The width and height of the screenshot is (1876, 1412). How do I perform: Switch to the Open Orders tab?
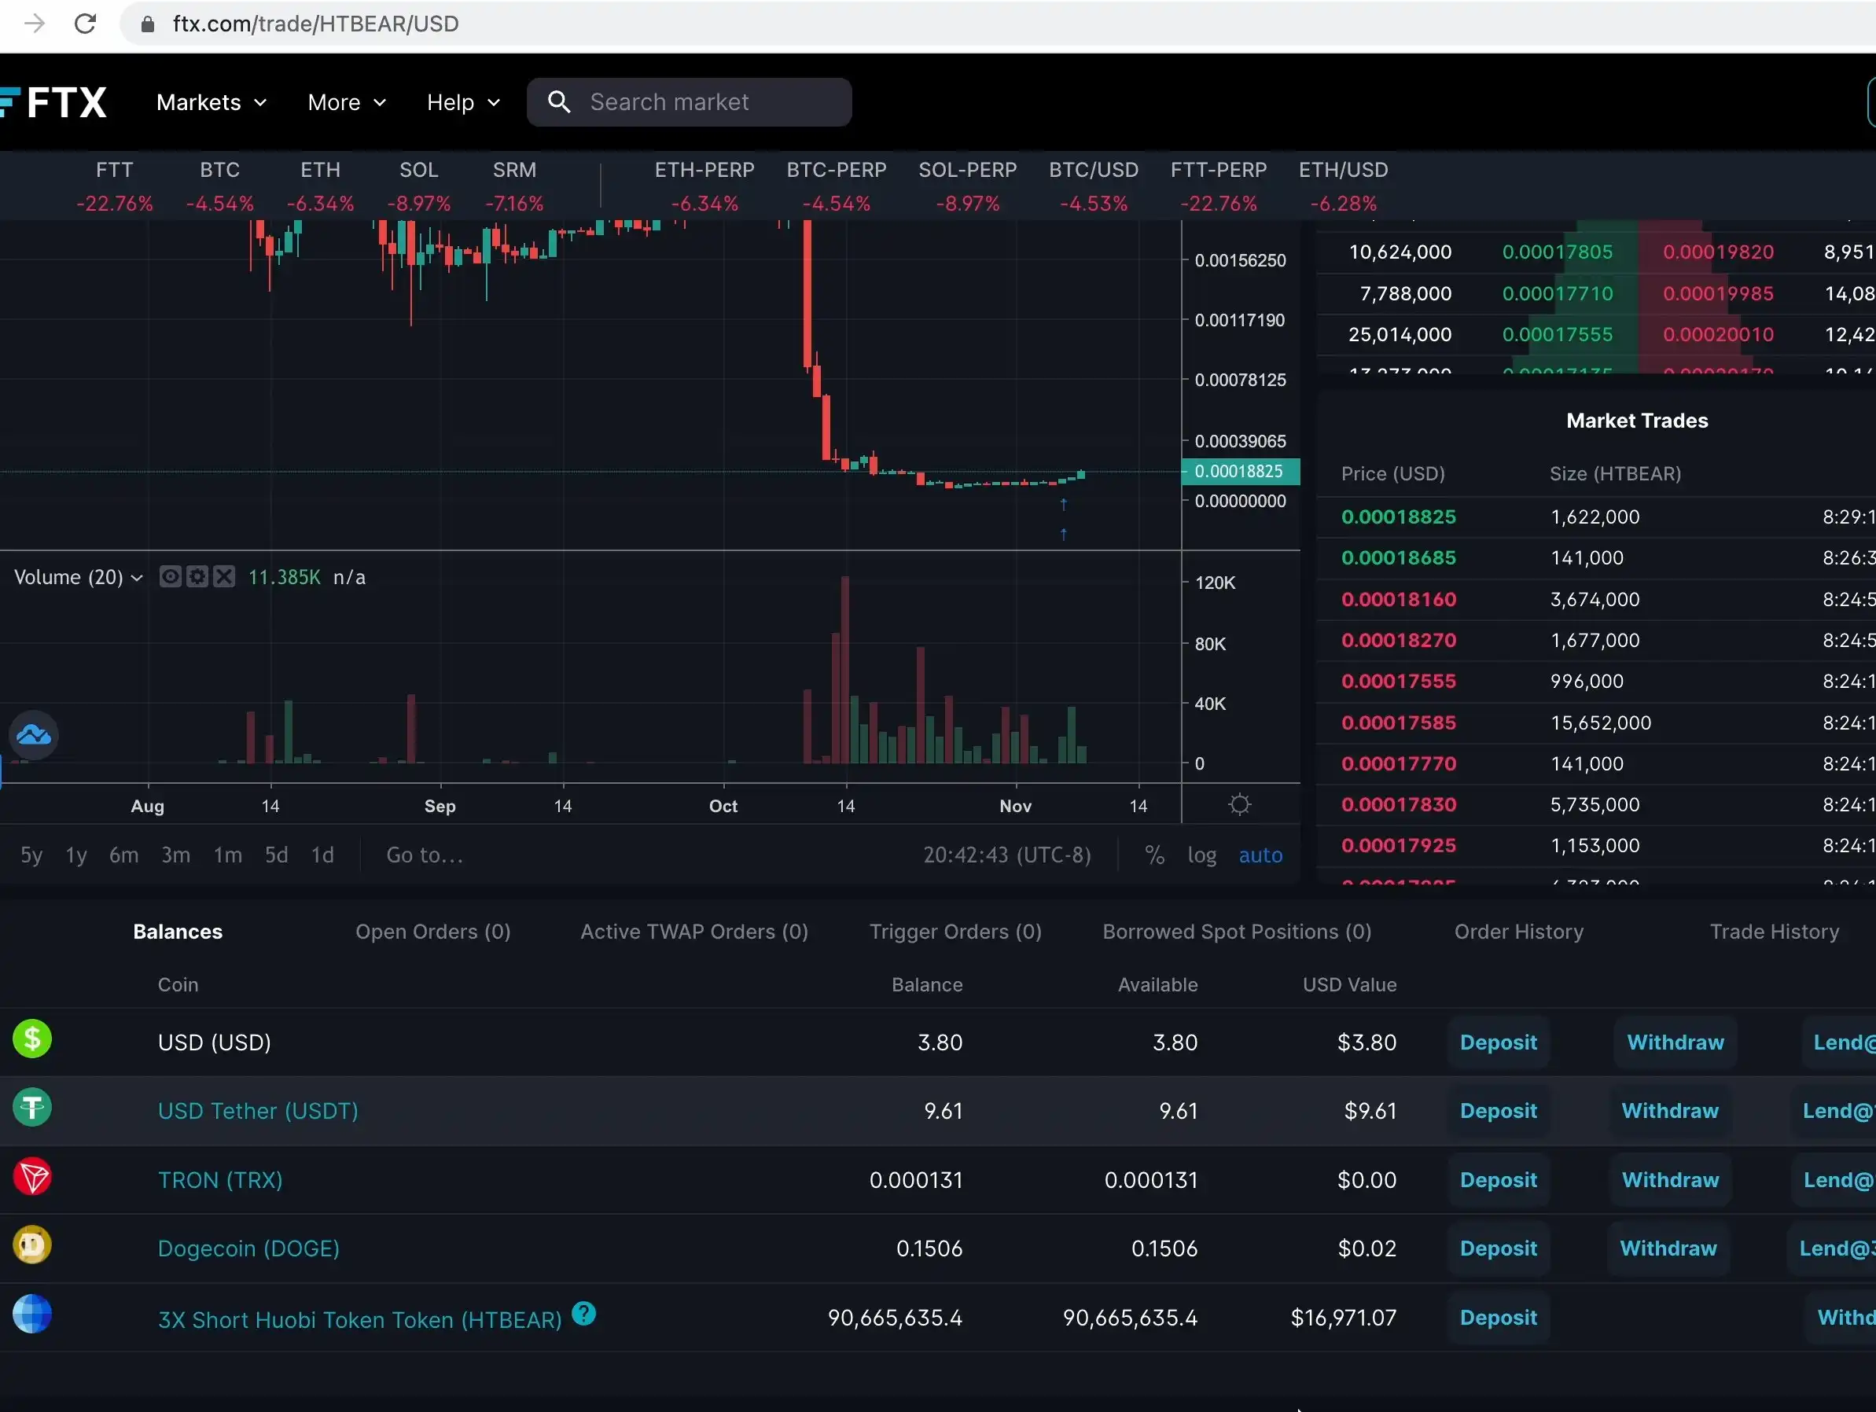[432, 931]
